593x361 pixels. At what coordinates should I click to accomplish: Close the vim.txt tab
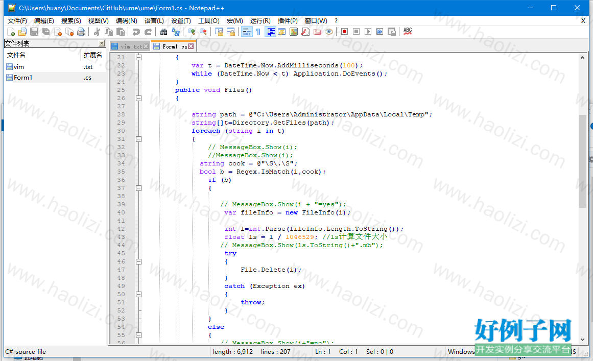coord(146,46)
